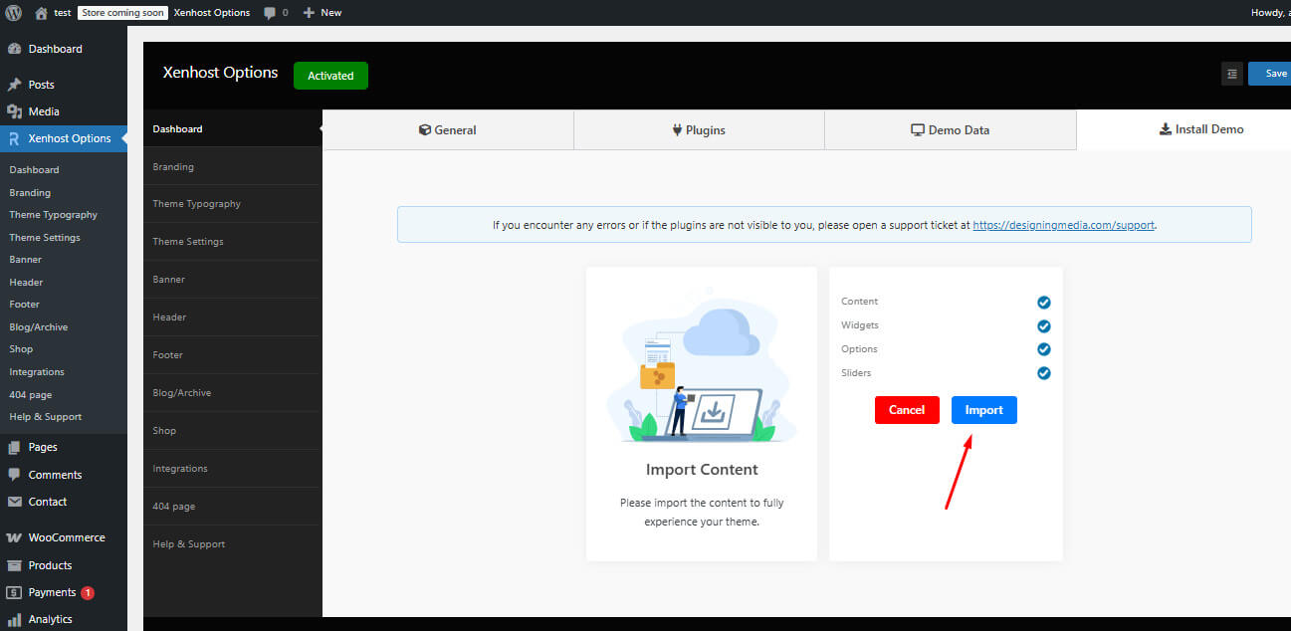Select Dashboard in Xenhost options panel
The height and width of the screenshot is (631, 1291).
[x=233, y=129]
